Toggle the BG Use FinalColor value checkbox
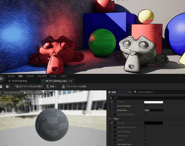Screen dimensions: 185x146 (145, 106)
